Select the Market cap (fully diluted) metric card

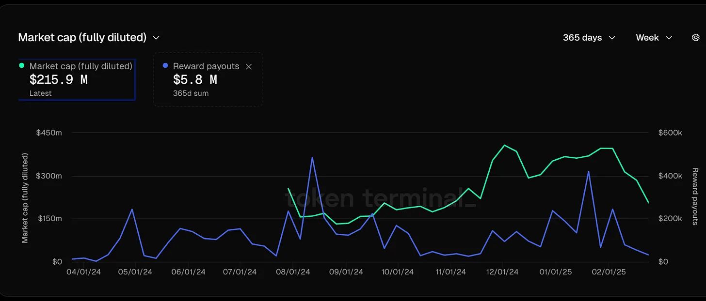click(77, 79)
